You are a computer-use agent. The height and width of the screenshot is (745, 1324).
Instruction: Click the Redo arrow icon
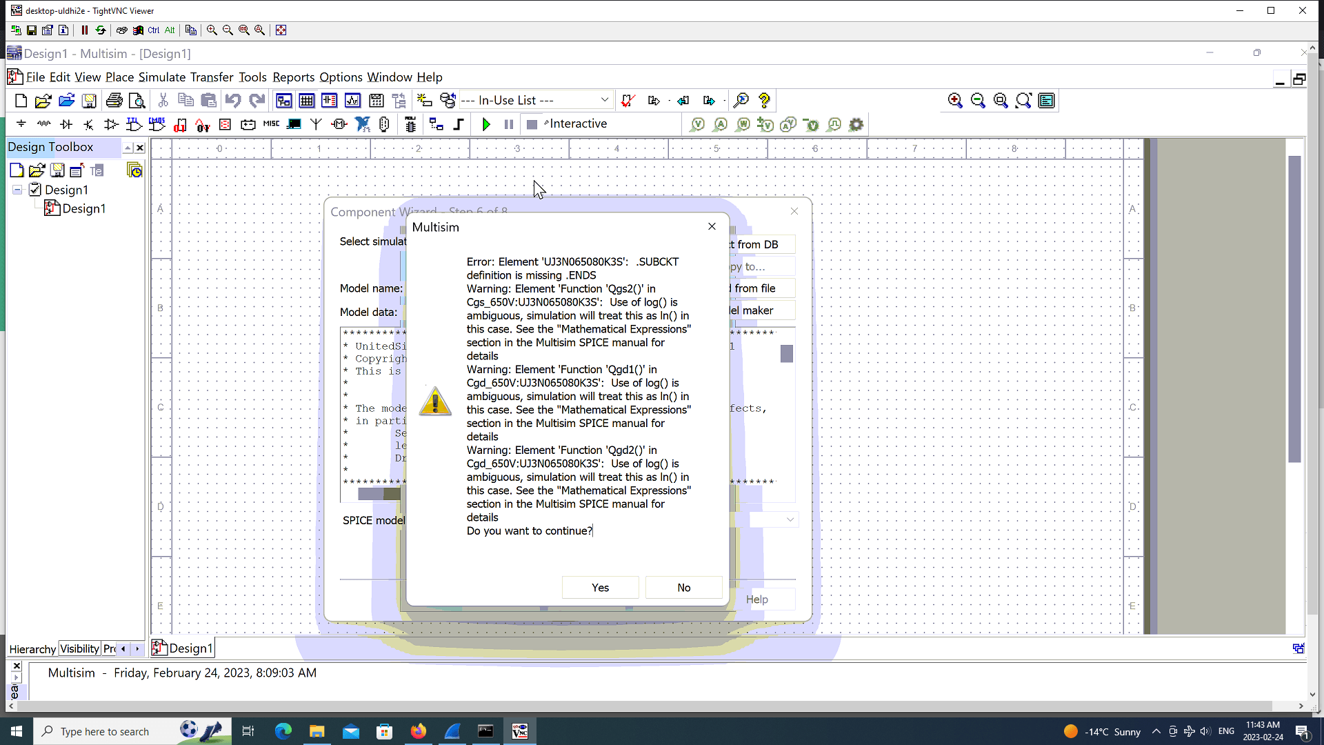click(x=257, y=101)
